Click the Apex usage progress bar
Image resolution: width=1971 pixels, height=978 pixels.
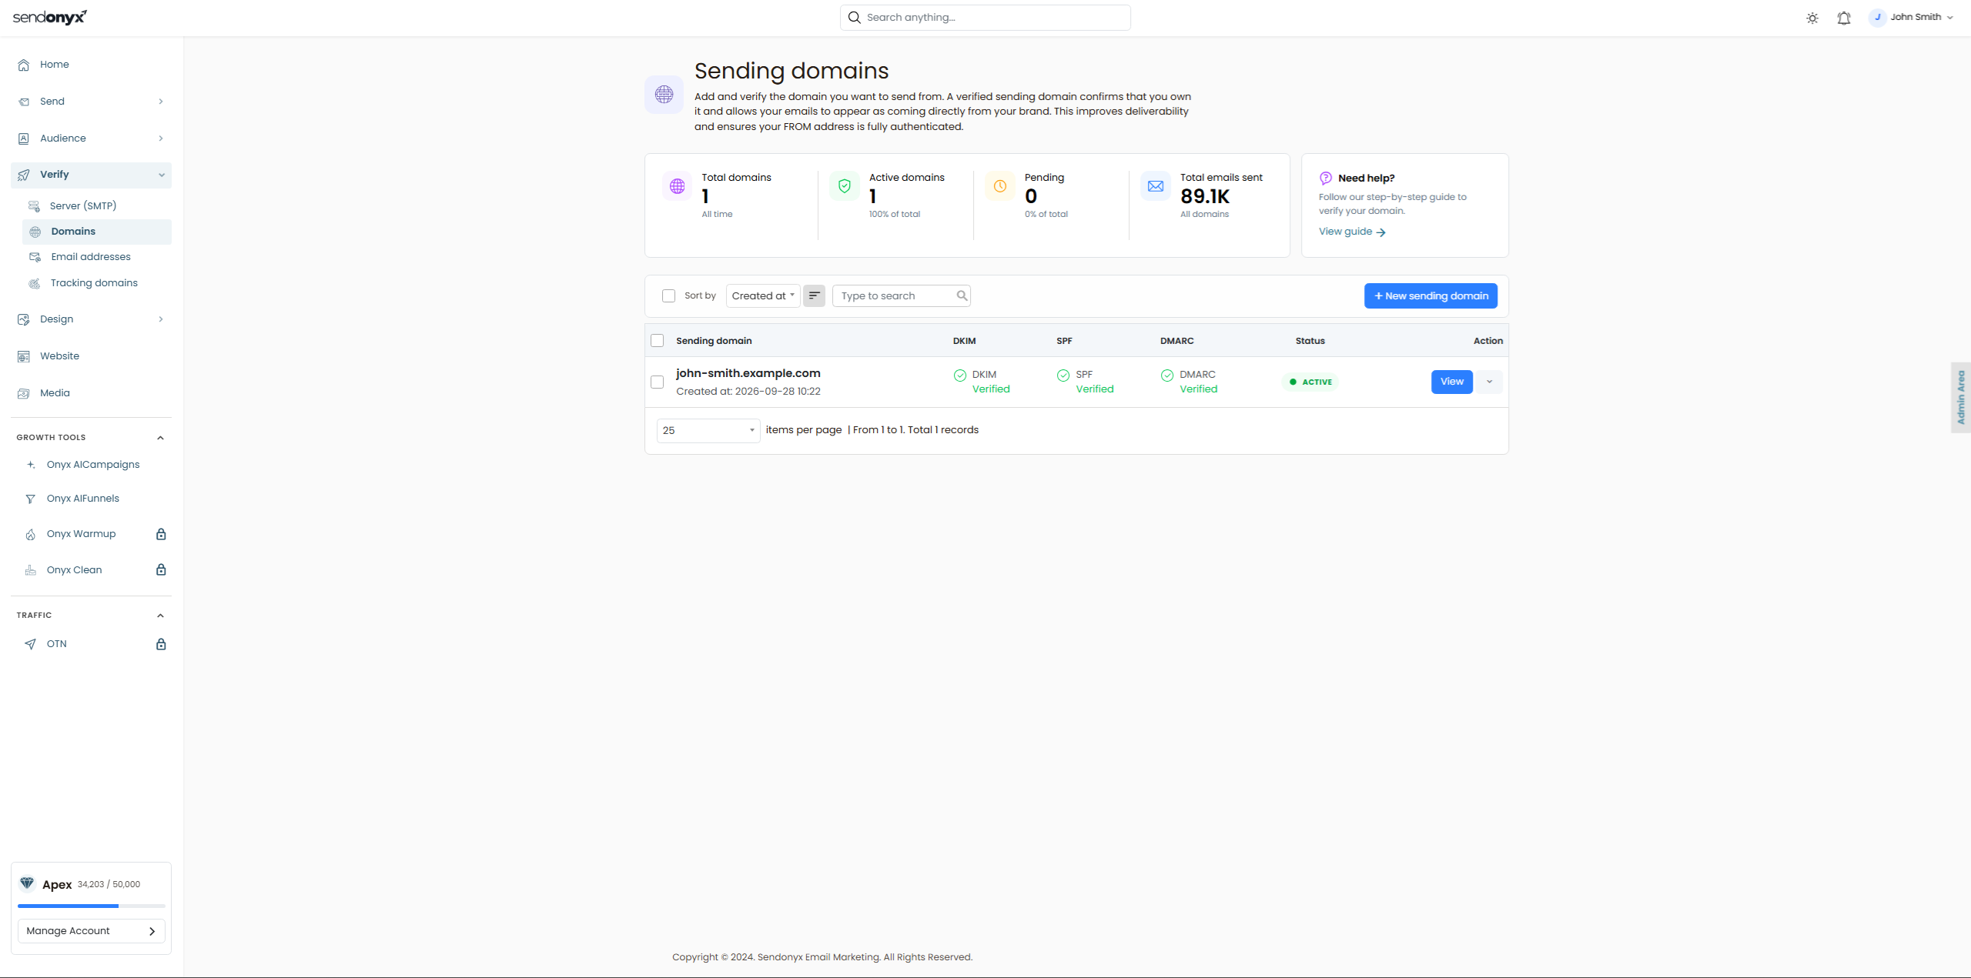click(x=92, y=906)
